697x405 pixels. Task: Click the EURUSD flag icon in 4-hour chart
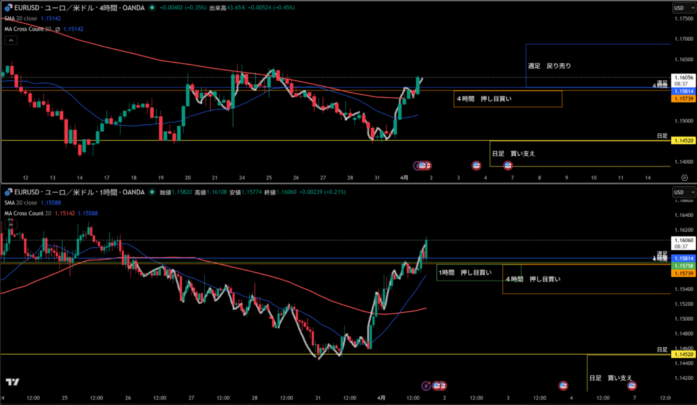(7, 7)
